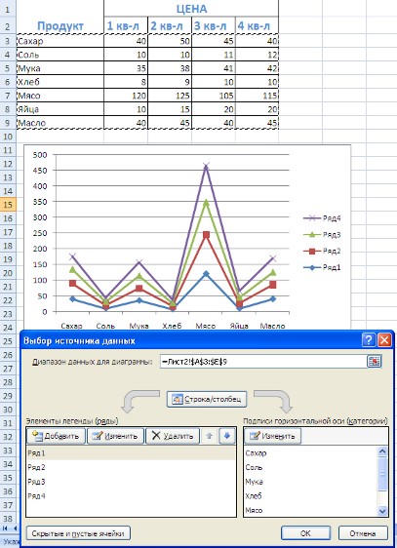Select the 3 кв-л column header cell
The width and height of the screenshot is (397, 548).
pos(214,25)
